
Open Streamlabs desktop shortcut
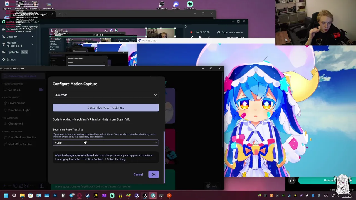[x=190, y=6]
